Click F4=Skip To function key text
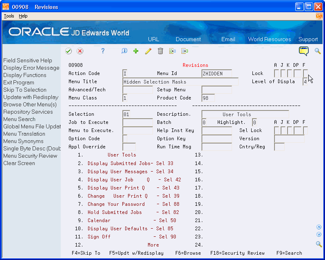The height and width of the screenshot is (260, 325). [86, 253]
